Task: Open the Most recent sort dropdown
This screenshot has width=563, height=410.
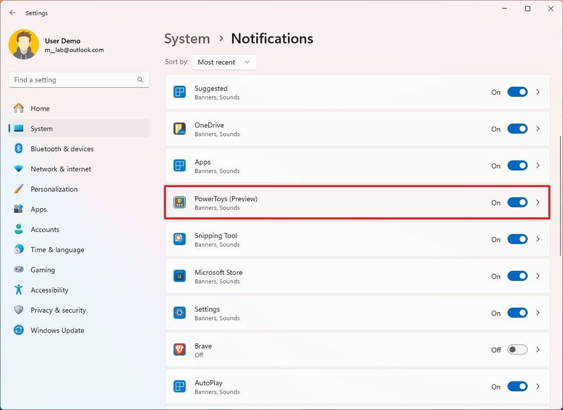Action: coord(224,62)
